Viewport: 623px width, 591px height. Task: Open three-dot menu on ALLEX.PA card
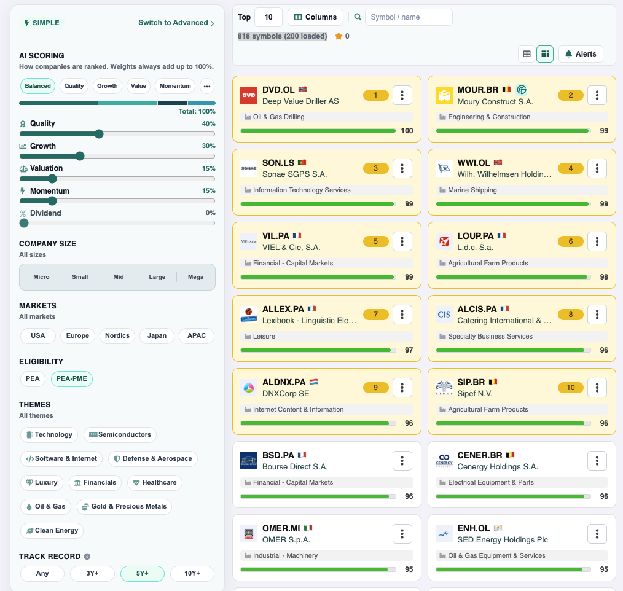(x=402, y=315)
